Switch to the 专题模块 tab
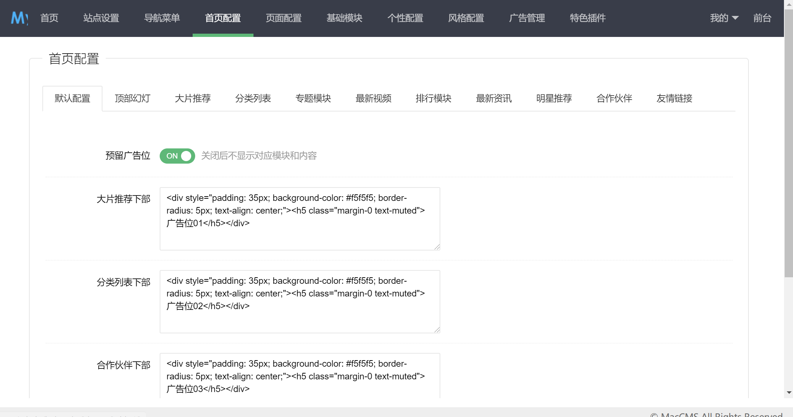The height and width of the screenshot is (417, 793). 313,98
